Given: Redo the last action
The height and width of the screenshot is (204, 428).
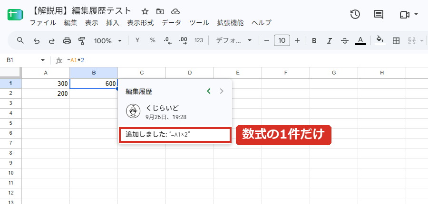Looking at the screenshot, I should pos(51,41).
